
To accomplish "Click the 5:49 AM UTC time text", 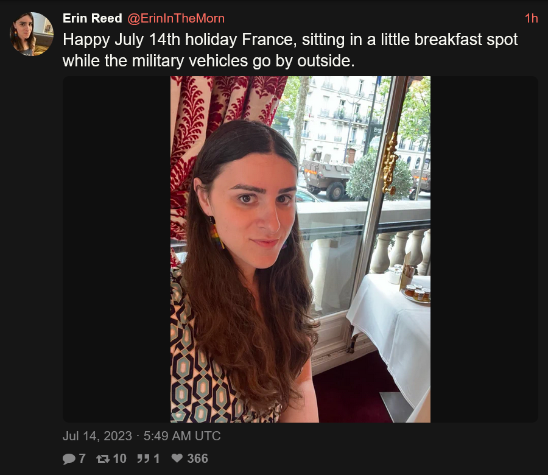I will pyautogui.click(x=182, y=436).
